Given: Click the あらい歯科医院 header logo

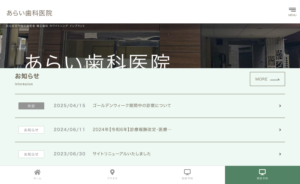Looking at the screenshot, I should 29,13.
